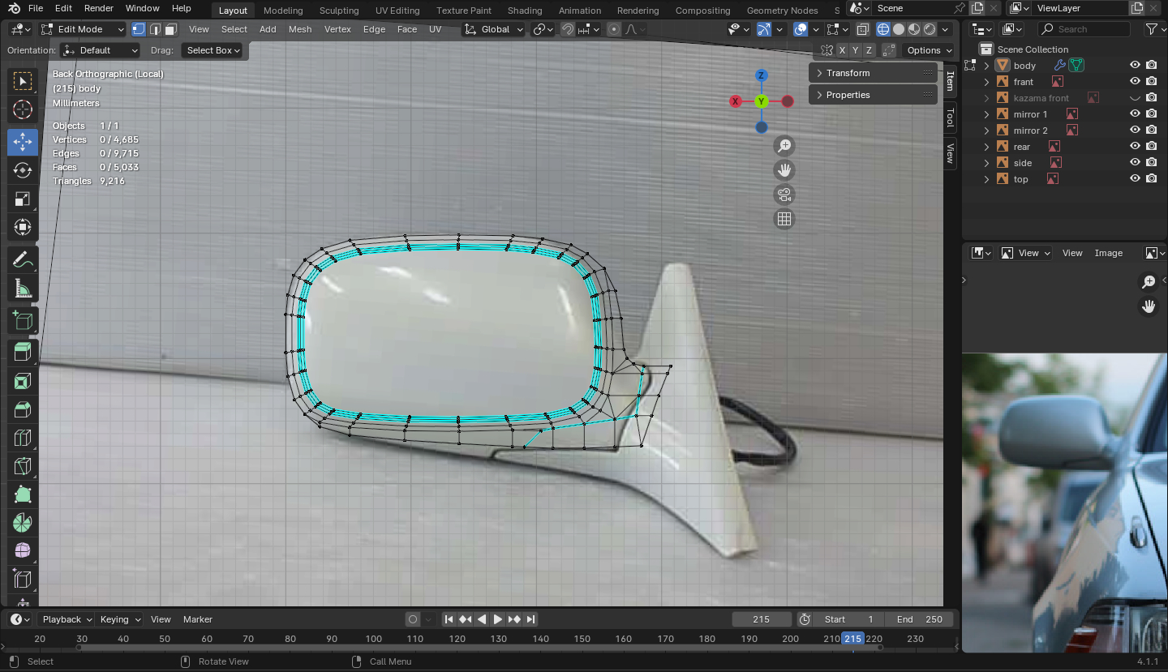Click the End frame 250 field
Screen dimensions: 1168x672
(x=919, y=619)
